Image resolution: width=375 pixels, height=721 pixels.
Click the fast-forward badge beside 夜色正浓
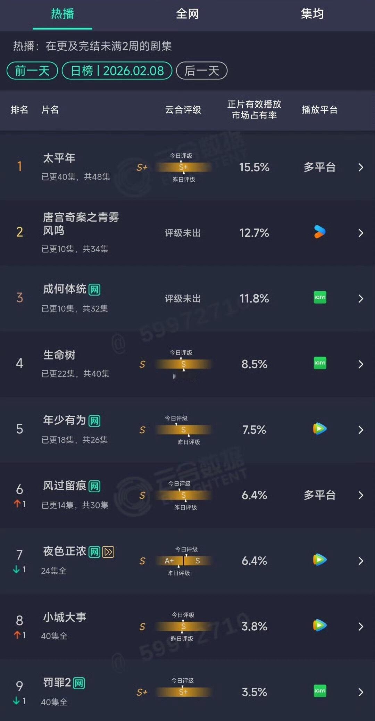[109, 551]
